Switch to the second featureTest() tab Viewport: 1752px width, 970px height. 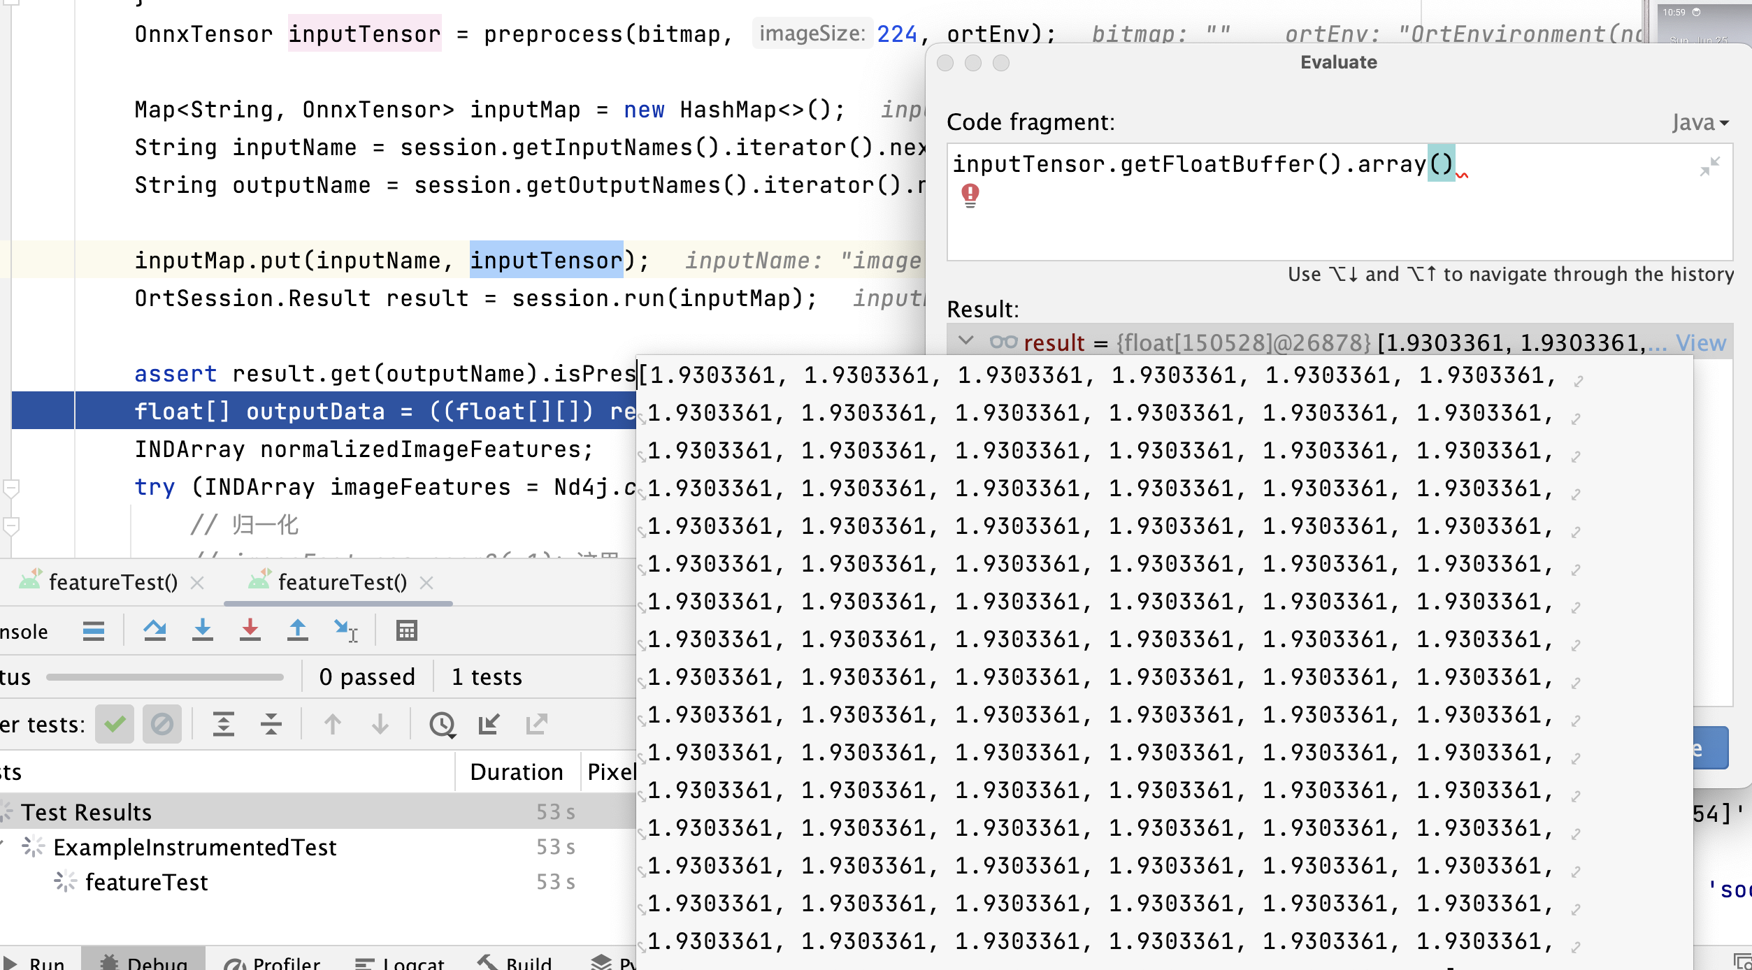click(x=340, y=582)
